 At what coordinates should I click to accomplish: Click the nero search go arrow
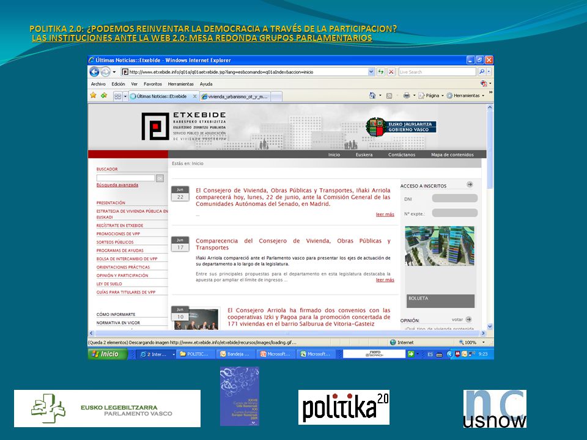[x=411, y=354]
